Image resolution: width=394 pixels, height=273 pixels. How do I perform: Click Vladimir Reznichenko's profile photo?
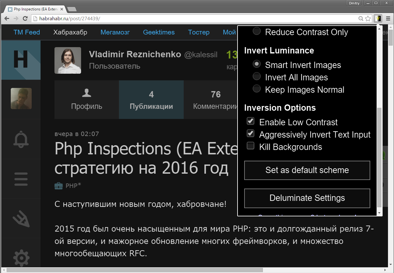(x=68, y=60)
